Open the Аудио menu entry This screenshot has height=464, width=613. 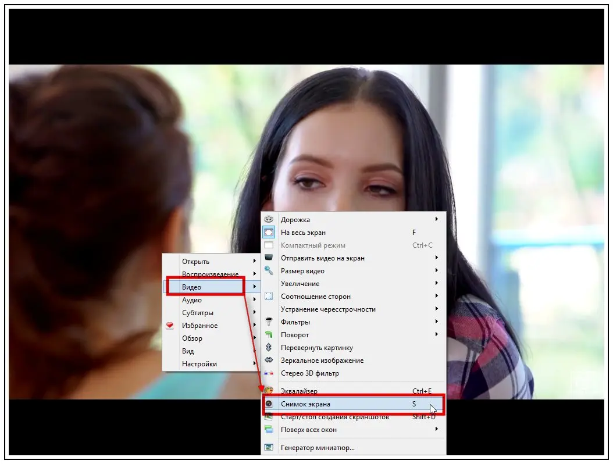(x=211, y=300)
